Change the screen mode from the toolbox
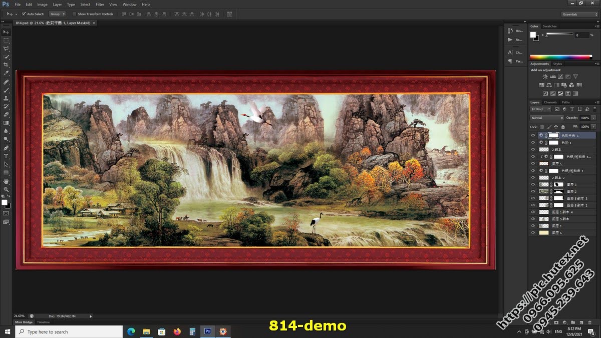 click(6, 222)
